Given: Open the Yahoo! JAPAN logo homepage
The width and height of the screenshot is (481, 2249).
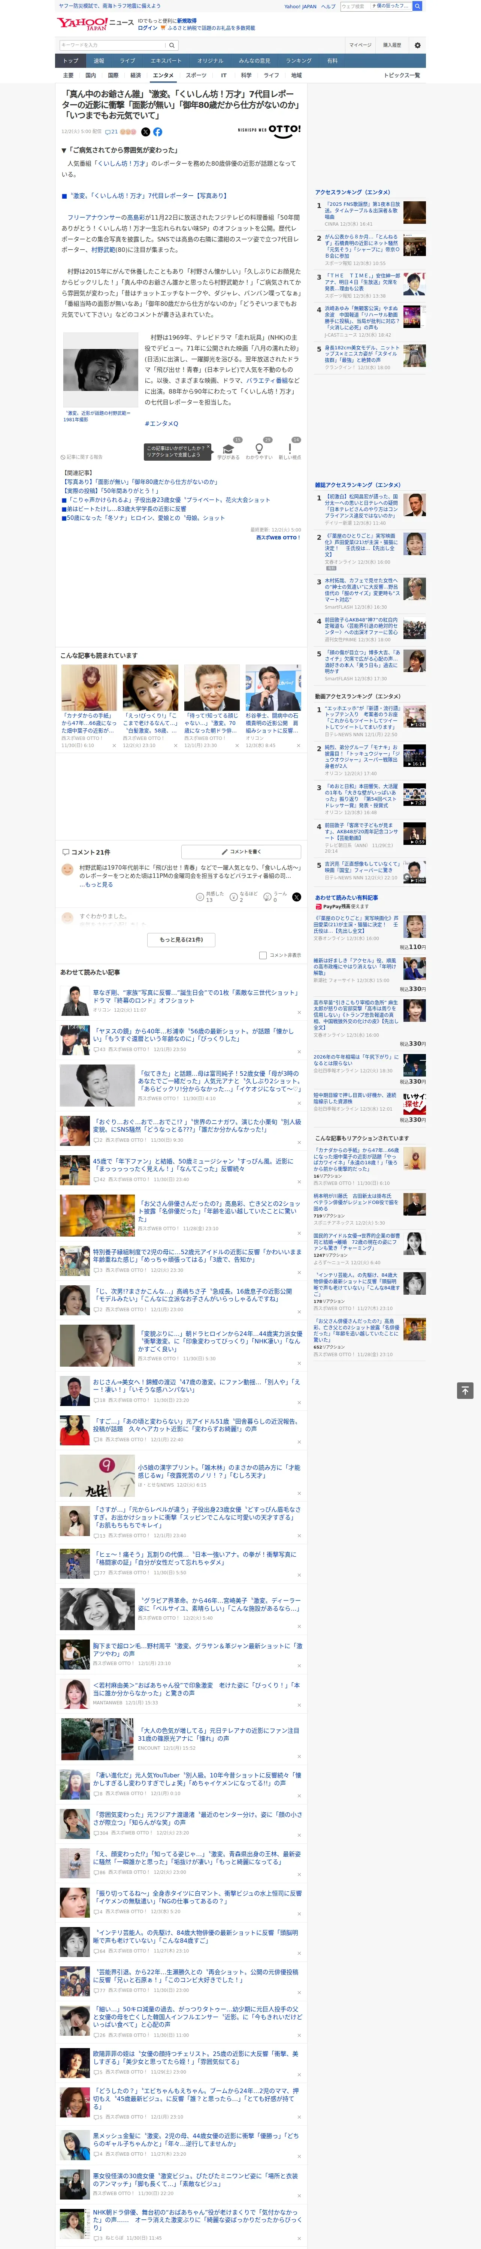Looking at the screenshot, I should coord(82,24).
